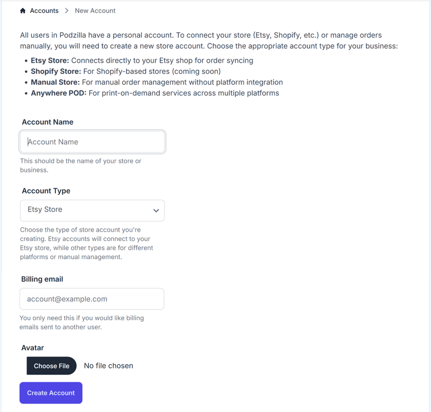The width and height of the screenshot is (431, 412).
Task: Click the Avatar field label
Action: pyautogui.click(x=32, y=348)
